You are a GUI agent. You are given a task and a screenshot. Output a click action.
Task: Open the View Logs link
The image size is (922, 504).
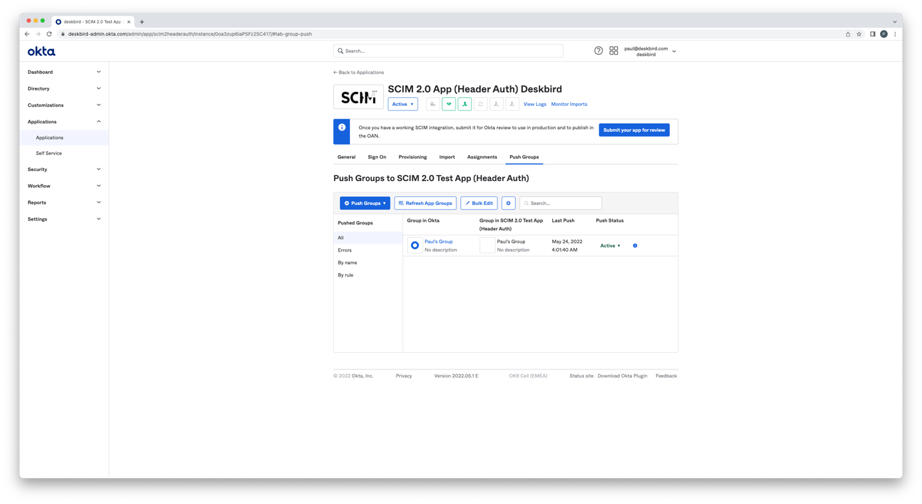click(x=534, y=105)
